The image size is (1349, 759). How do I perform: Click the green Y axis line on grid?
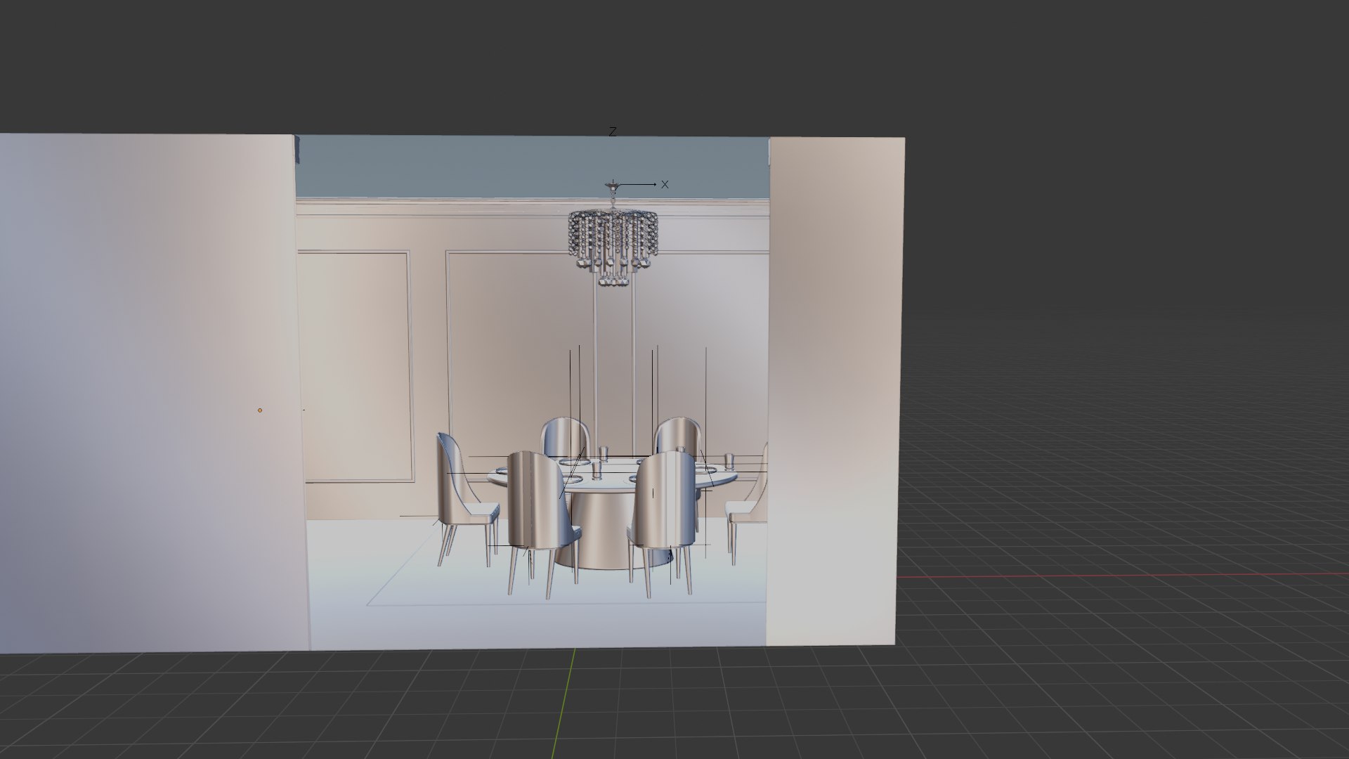564,703
